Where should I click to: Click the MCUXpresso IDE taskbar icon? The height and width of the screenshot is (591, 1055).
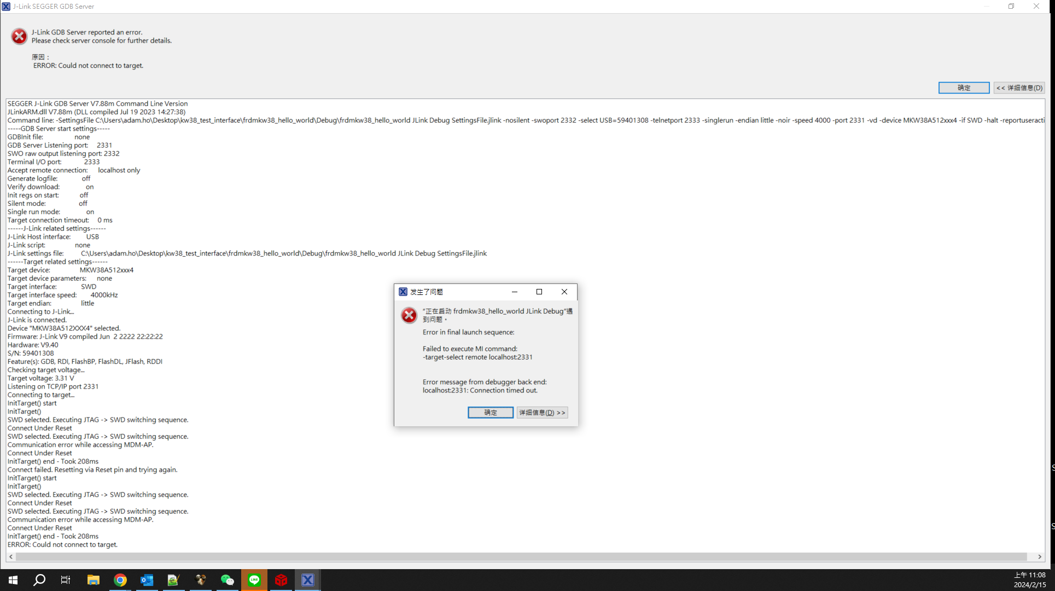coord(308,580)
